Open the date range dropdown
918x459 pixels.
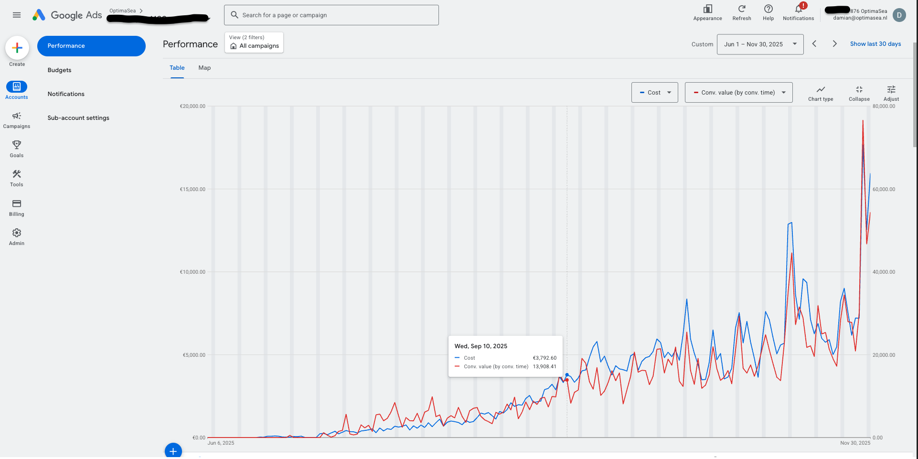tap(760, 44)
